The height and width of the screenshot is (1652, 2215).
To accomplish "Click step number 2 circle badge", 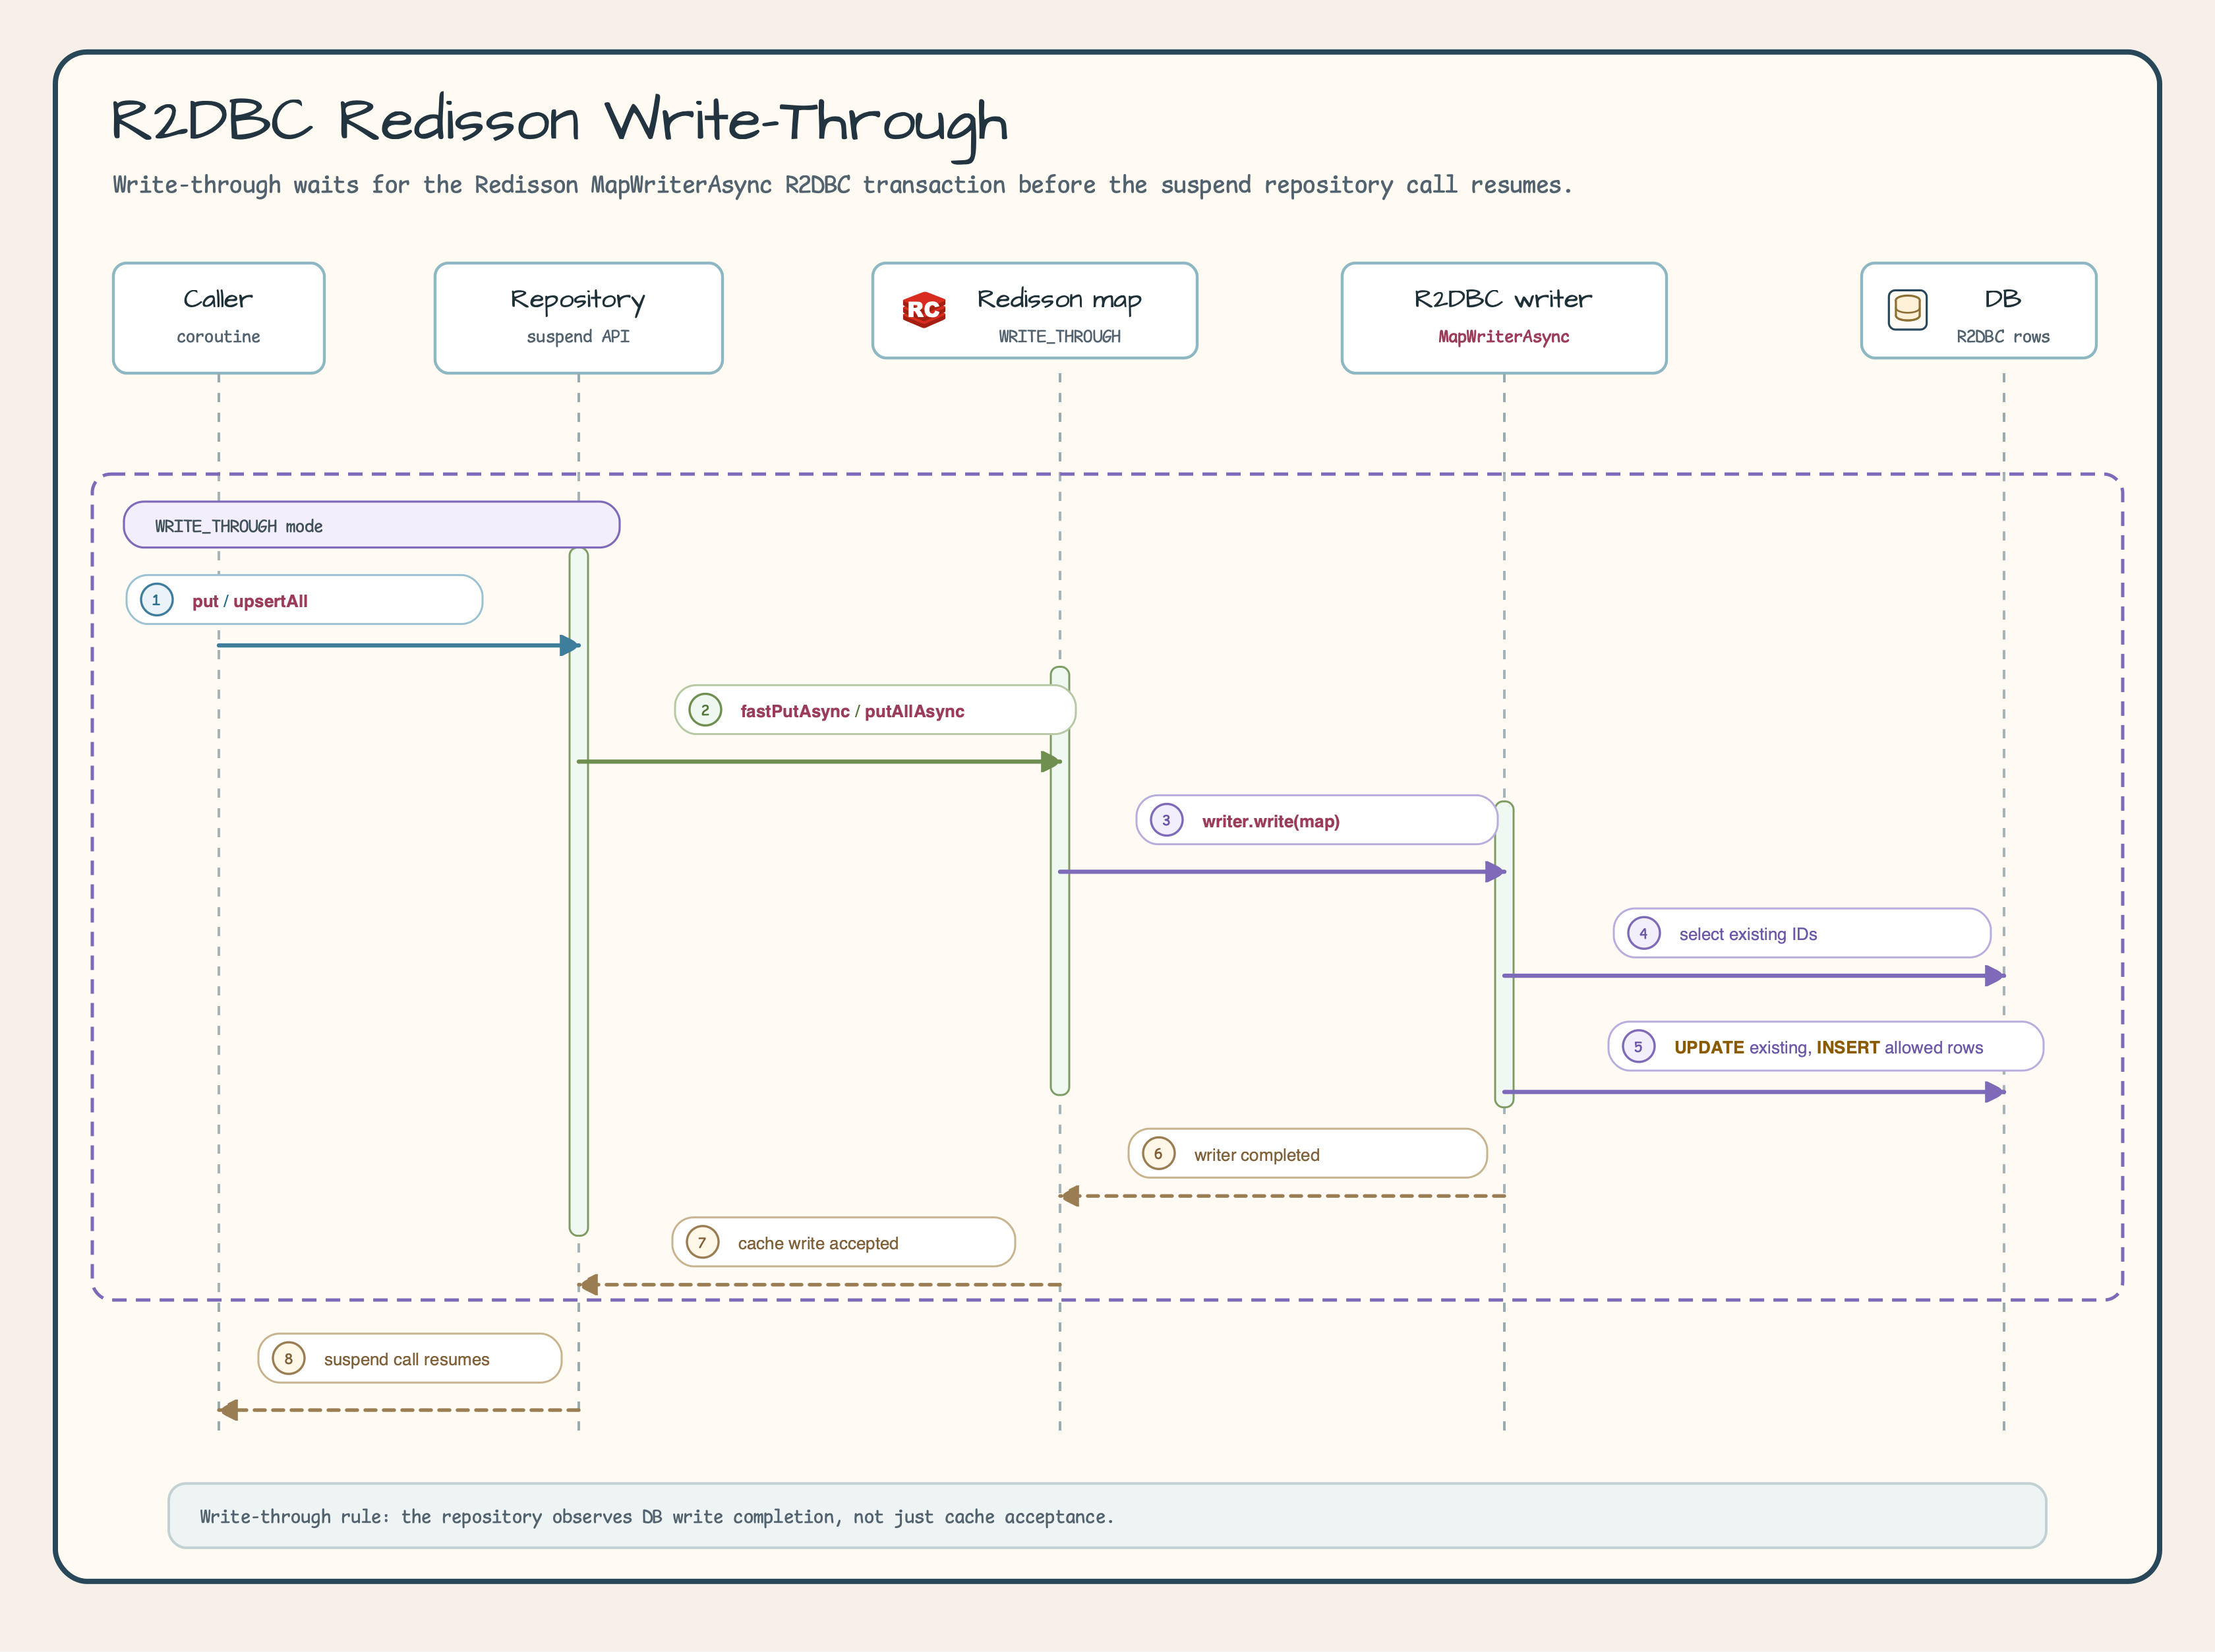I will [x=705, y=710].
